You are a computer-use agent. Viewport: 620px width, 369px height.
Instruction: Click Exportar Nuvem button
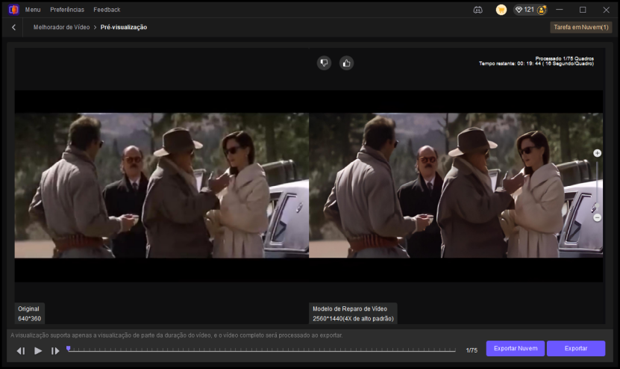(516, 348)
